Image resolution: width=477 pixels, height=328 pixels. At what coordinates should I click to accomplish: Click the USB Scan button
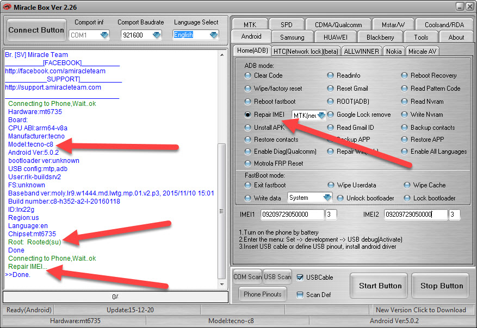click(x=277, y=276)
